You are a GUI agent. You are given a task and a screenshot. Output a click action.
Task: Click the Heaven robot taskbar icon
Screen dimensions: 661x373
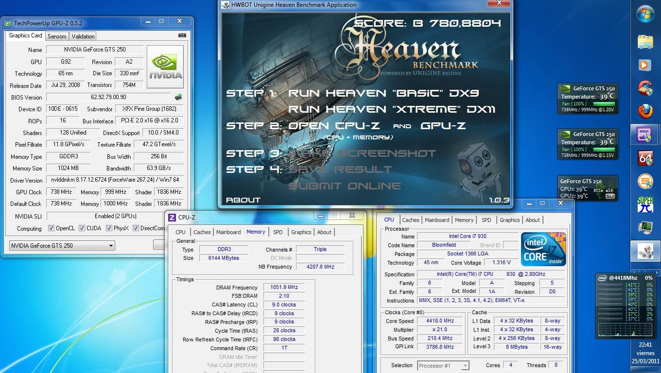click(x=645, y=251)
